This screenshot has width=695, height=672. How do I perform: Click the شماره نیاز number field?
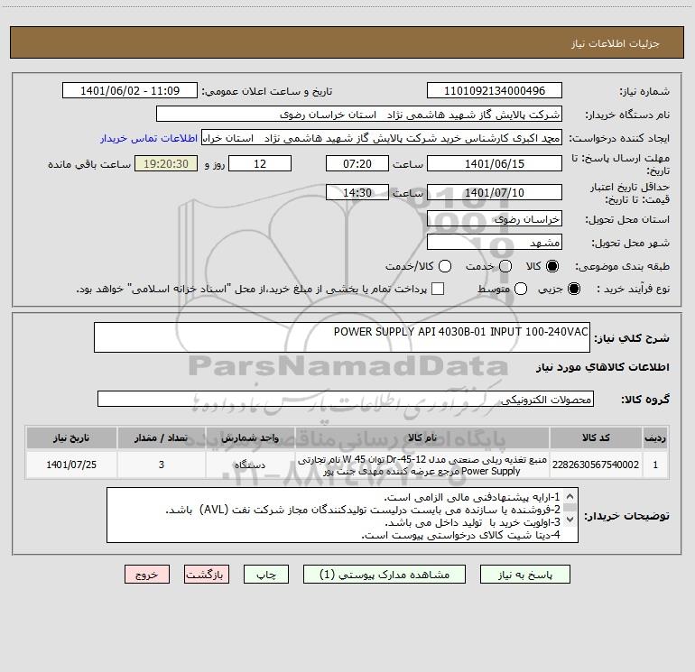tap(495, 90)
